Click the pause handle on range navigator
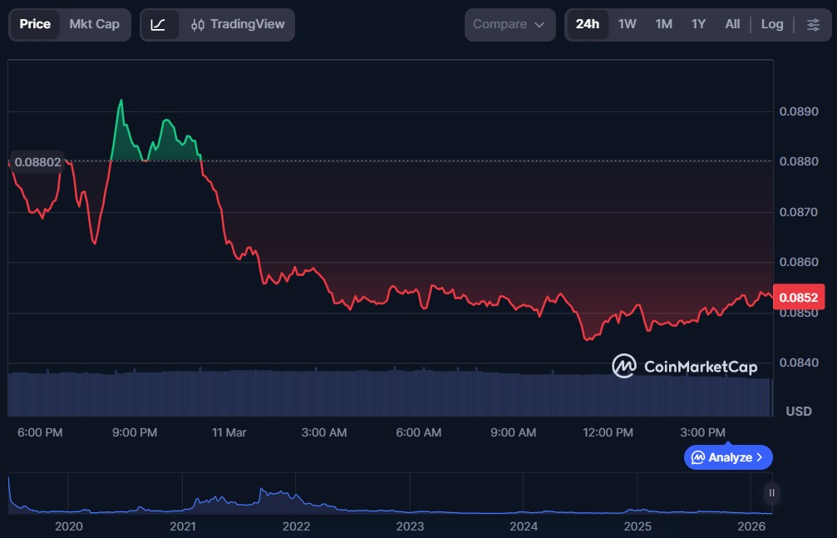The height and width of the screenshot is (538, 837). [x=772, y=493]
